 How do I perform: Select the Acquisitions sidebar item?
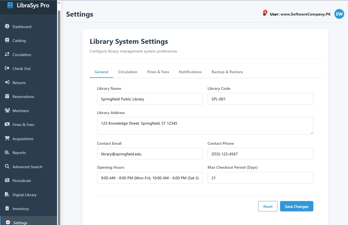[x=23, y=139]
